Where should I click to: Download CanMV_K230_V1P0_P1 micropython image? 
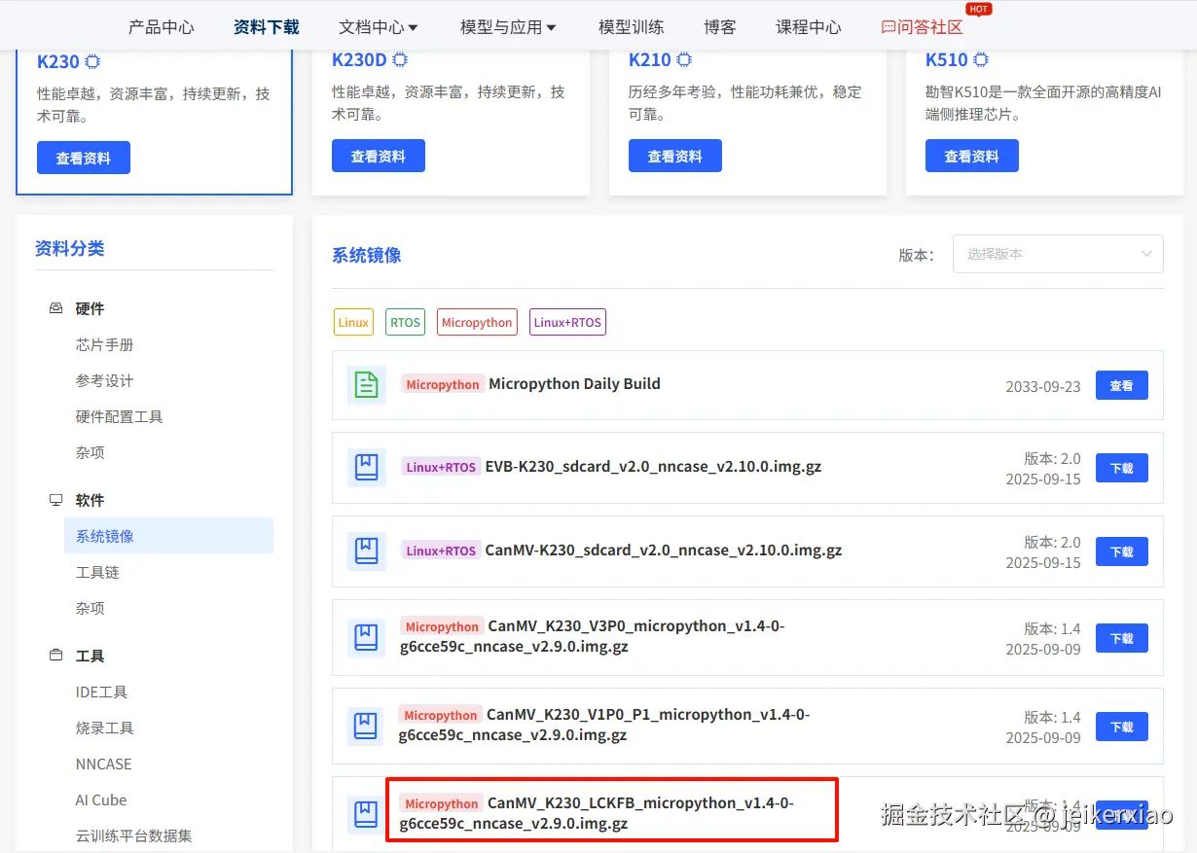(1122, 727)
